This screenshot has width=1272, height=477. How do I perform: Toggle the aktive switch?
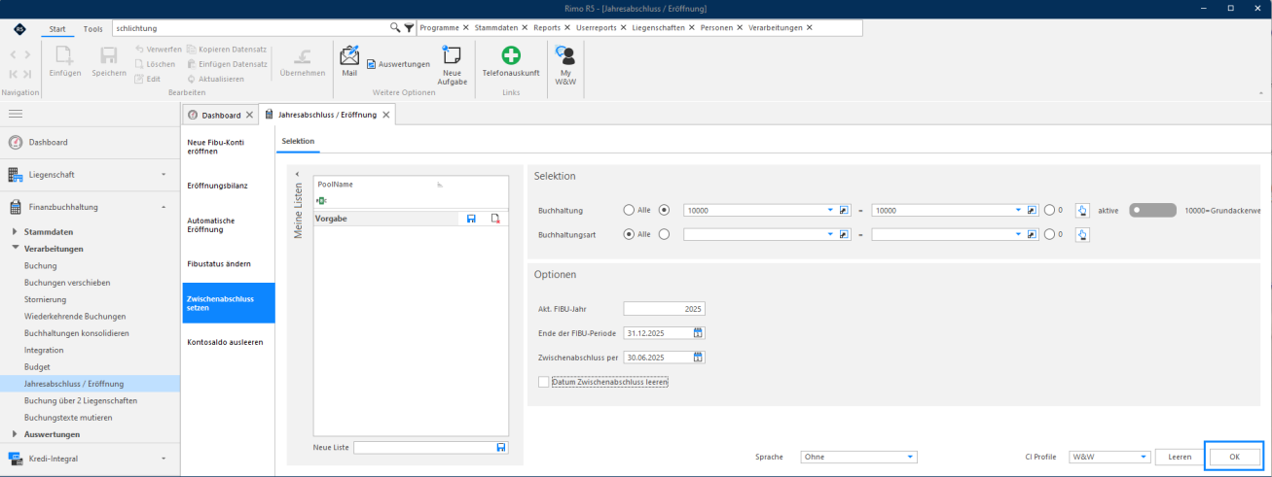click(1152, 209)
